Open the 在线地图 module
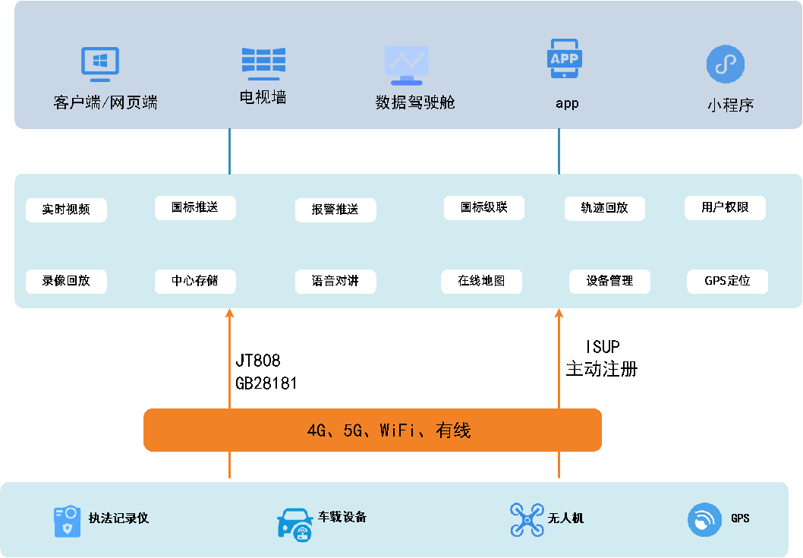 pyautogui.click(x=481, y=282)
